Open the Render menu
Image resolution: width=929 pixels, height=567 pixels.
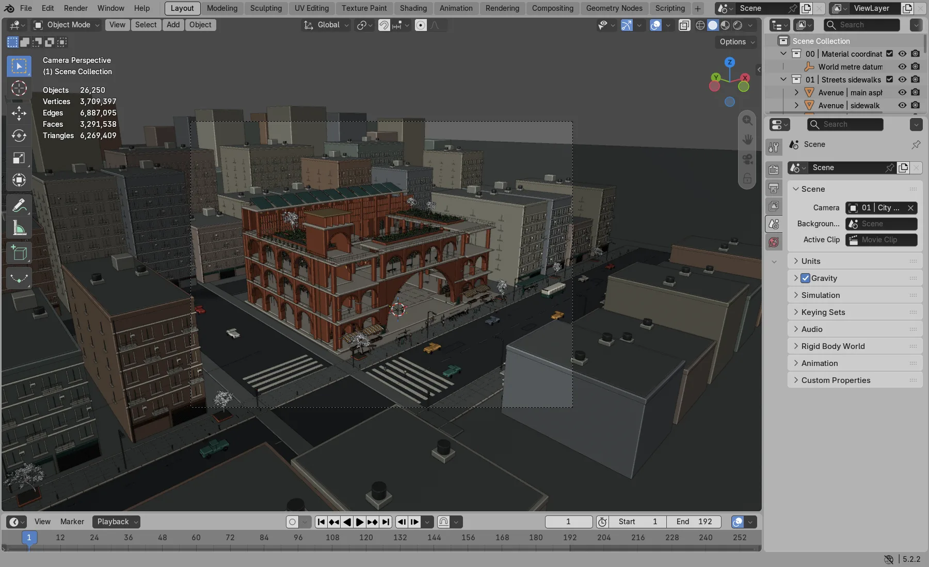(x=76, y=8)
